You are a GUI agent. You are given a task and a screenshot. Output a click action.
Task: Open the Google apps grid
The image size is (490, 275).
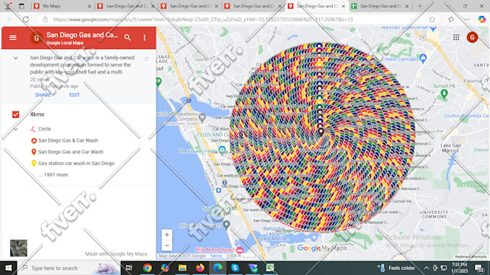pyautogui.click(x=456, y=37)
